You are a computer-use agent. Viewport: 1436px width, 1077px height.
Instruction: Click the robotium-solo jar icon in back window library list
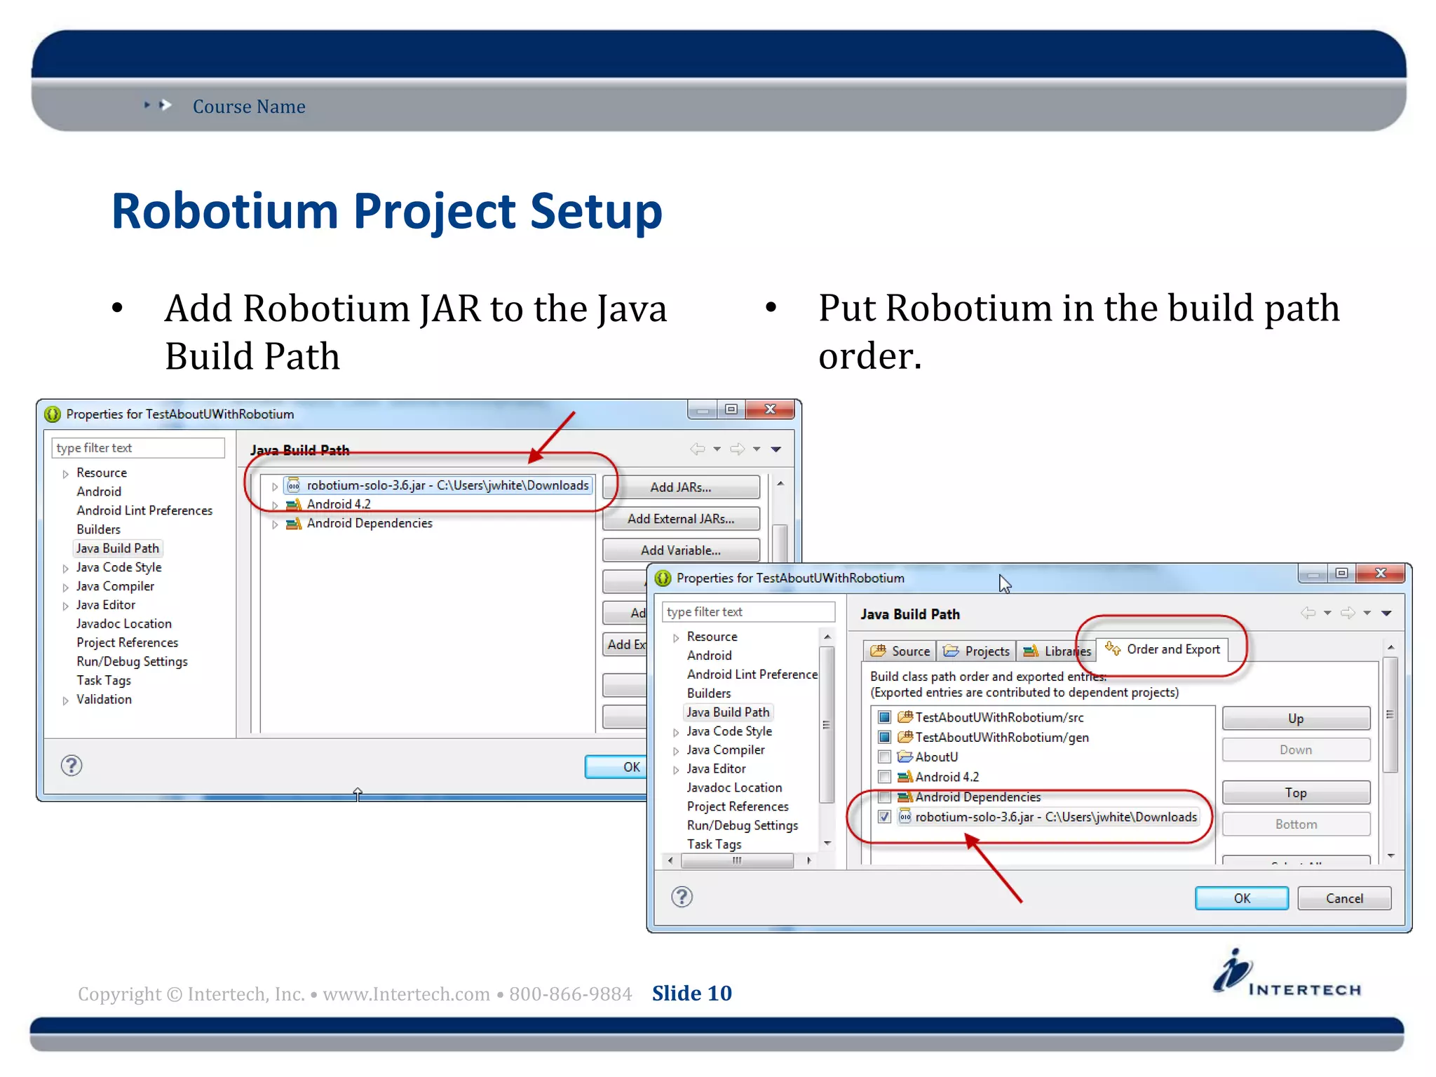tap(294, 485)
